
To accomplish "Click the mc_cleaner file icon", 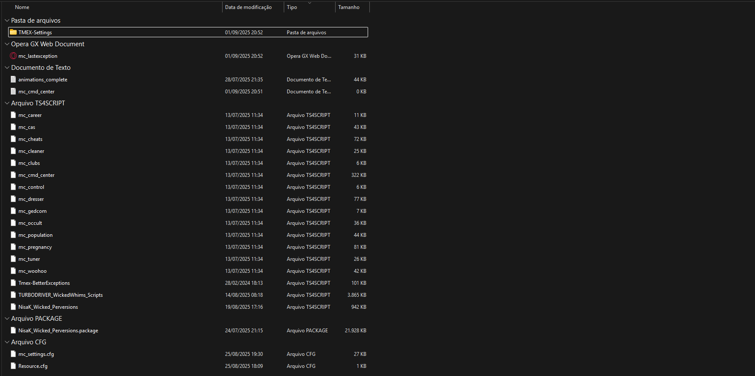I will click(13, 151).
